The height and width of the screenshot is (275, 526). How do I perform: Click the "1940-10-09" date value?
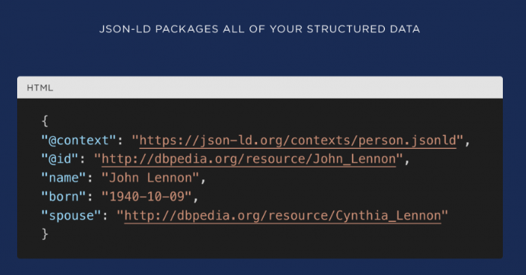coord(146,197)
